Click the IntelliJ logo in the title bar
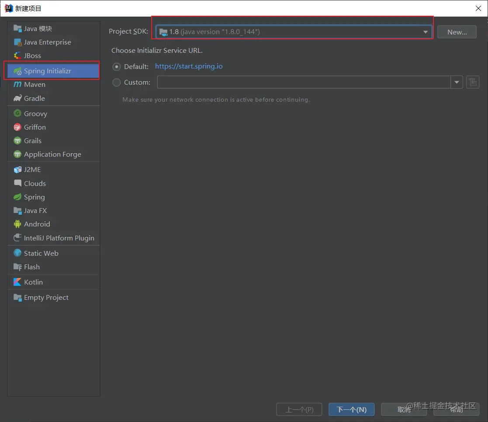Screen dimensions: 488x422 [9, 8]
